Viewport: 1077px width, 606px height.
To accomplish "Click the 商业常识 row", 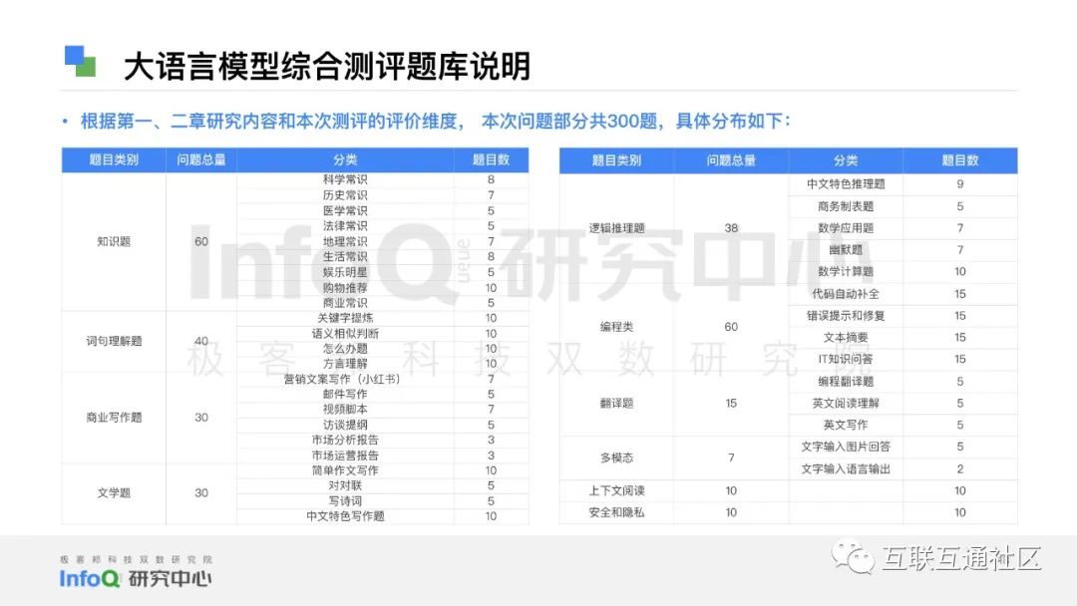I will coord(383,303).
